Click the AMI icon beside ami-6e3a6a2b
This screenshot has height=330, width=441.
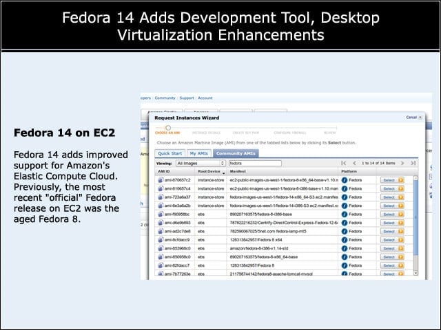(161, 206)
